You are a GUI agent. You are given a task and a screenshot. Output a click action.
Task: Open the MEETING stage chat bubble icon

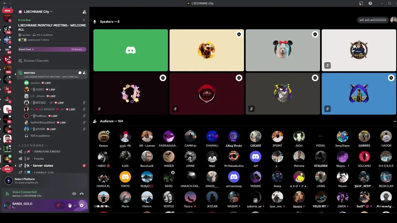tap(80, 73)
